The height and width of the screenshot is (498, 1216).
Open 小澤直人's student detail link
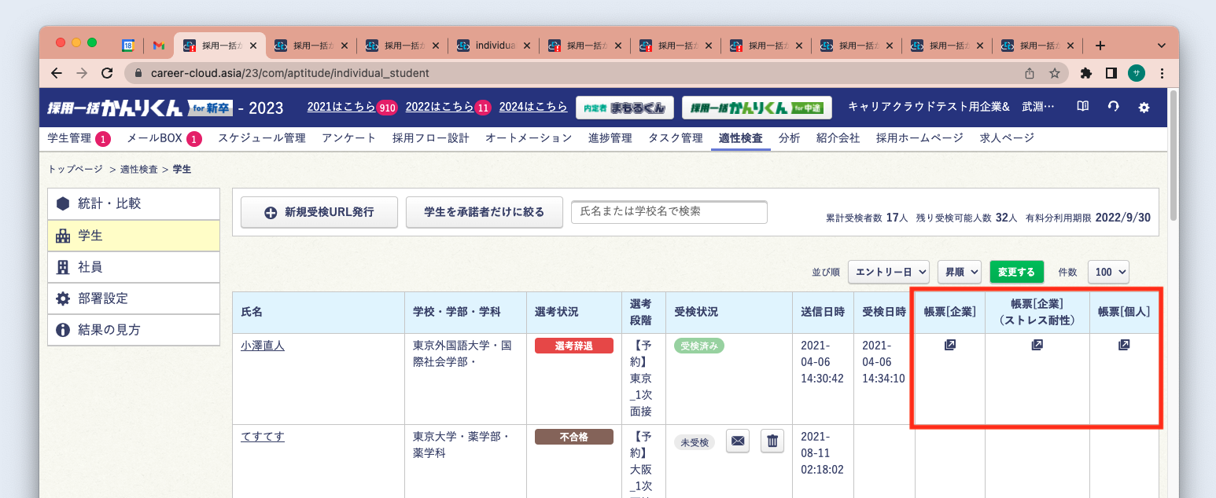(x=262, y=345)
